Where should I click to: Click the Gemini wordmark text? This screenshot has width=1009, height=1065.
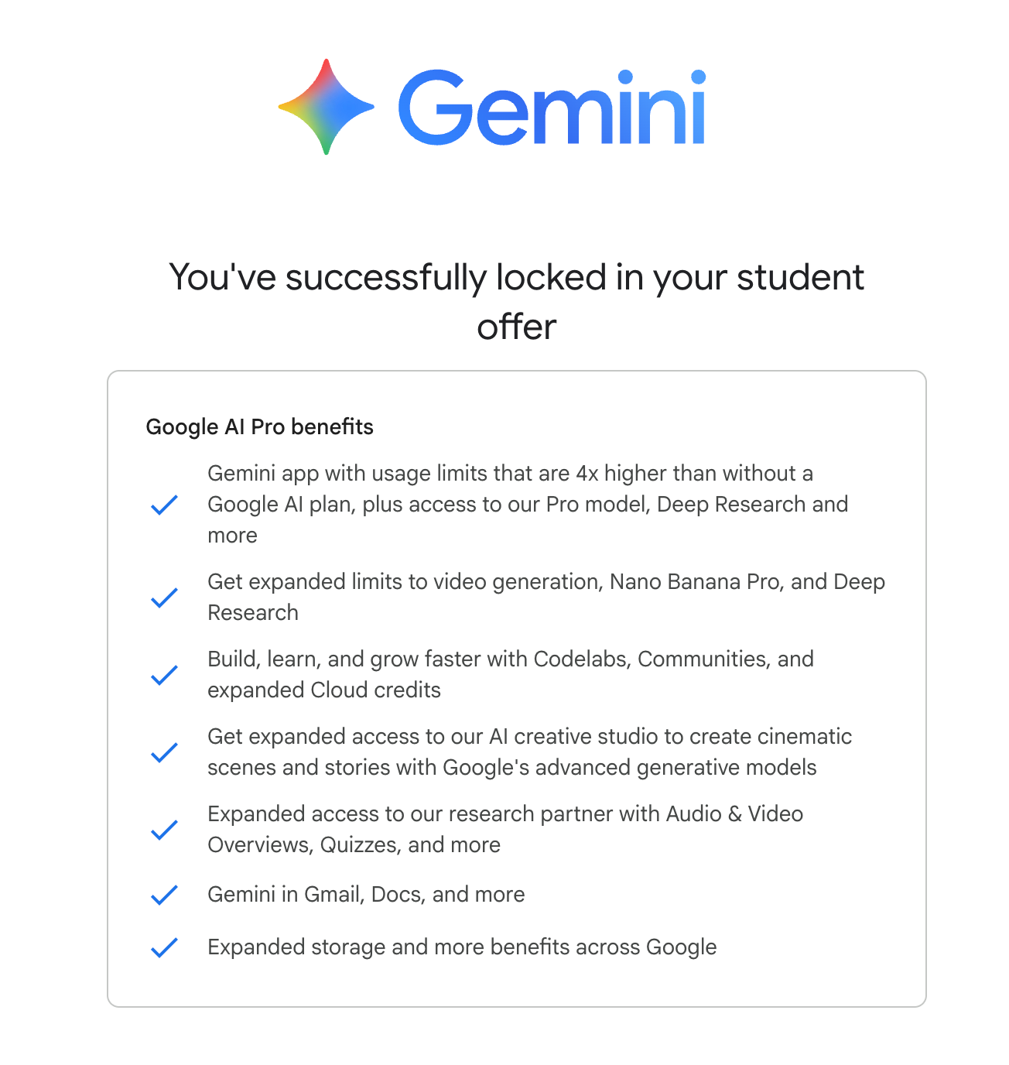(x=552, y=107)
